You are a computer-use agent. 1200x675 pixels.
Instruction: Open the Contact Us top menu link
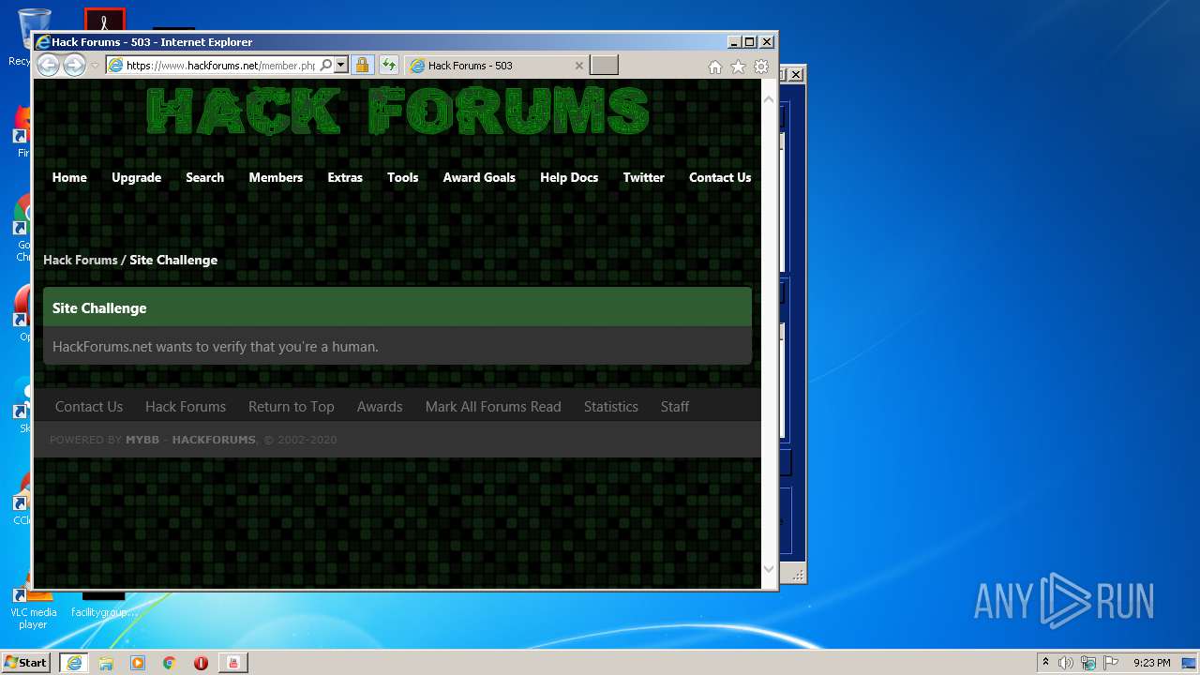click(720, 177)
